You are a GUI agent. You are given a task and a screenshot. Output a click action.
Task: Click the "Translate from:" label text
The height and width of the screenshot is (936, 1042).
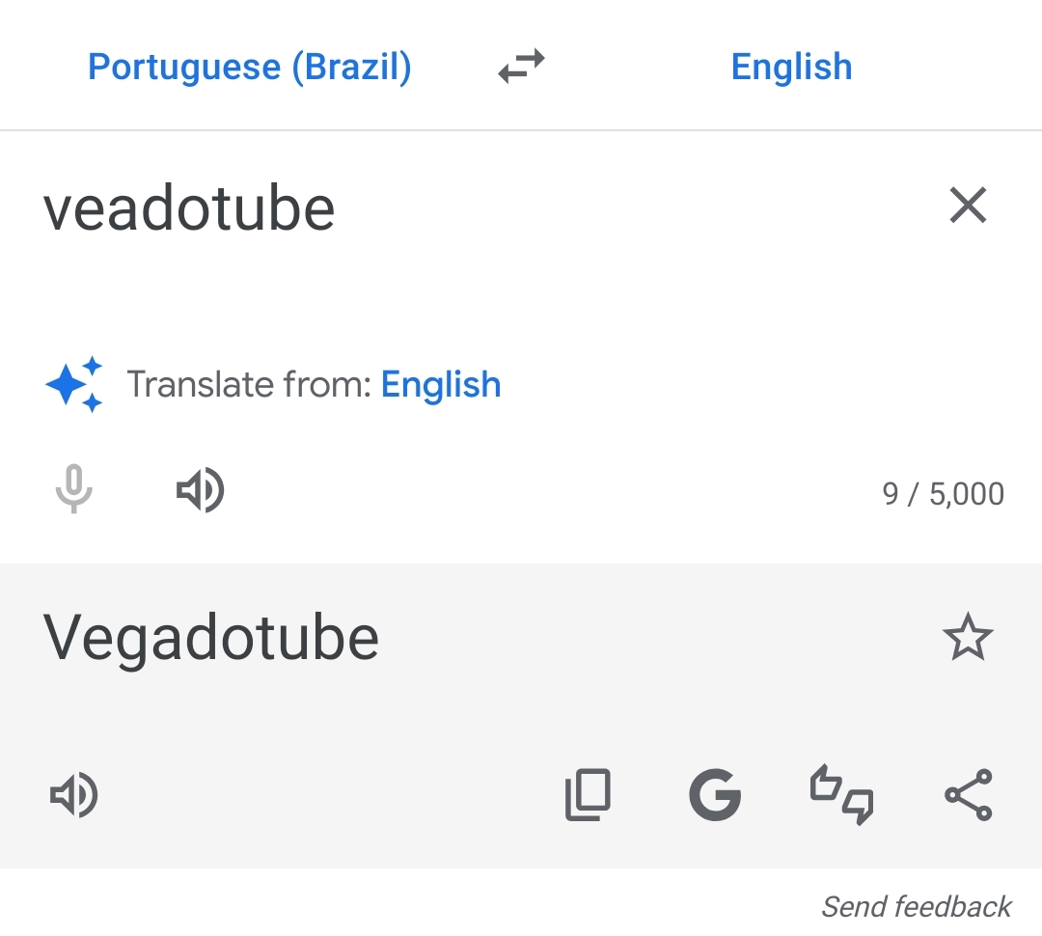(249, 384)
